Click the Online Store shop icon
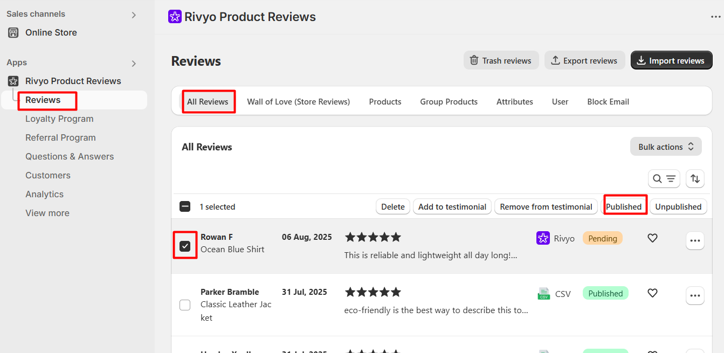This screenshot has height=353, width=724. click(13, 32)
